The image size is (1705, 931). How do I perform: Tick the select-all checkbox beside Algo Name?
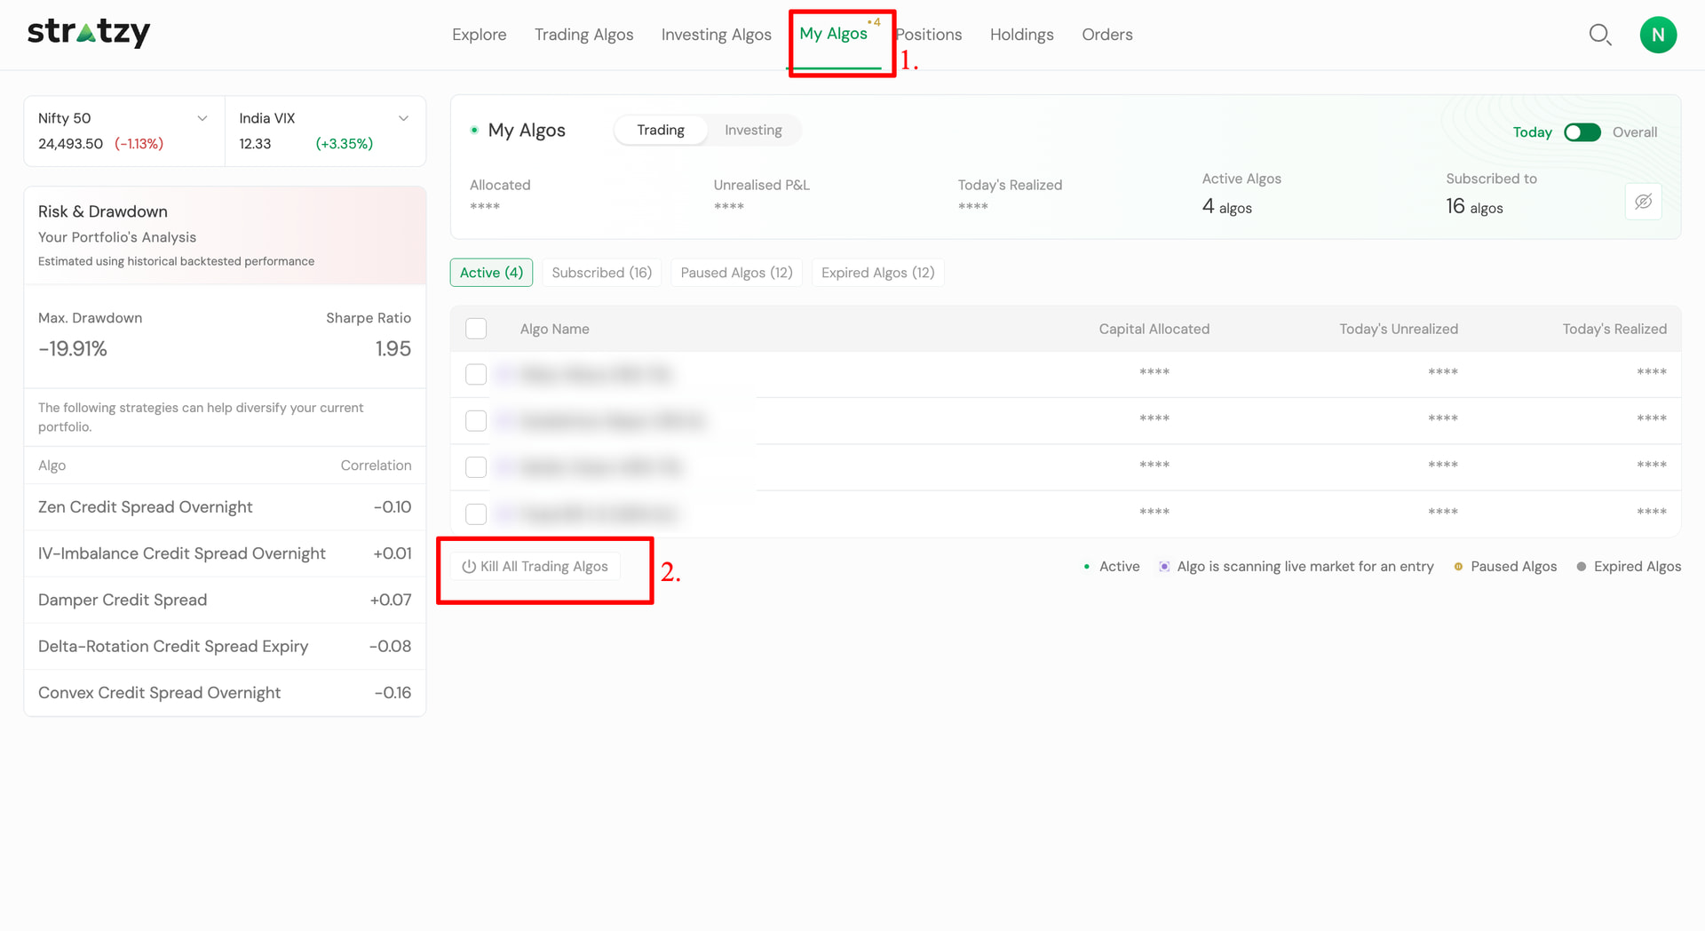[476, 329]
